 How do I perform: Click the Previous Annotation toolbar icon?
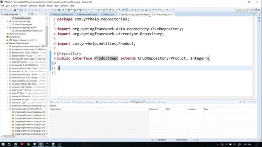(156, 10)
